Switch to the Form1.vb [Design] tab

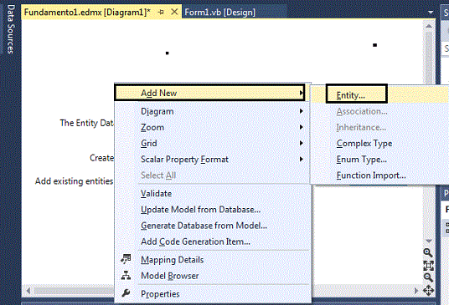pyautogui.click(x=219, y=13)
